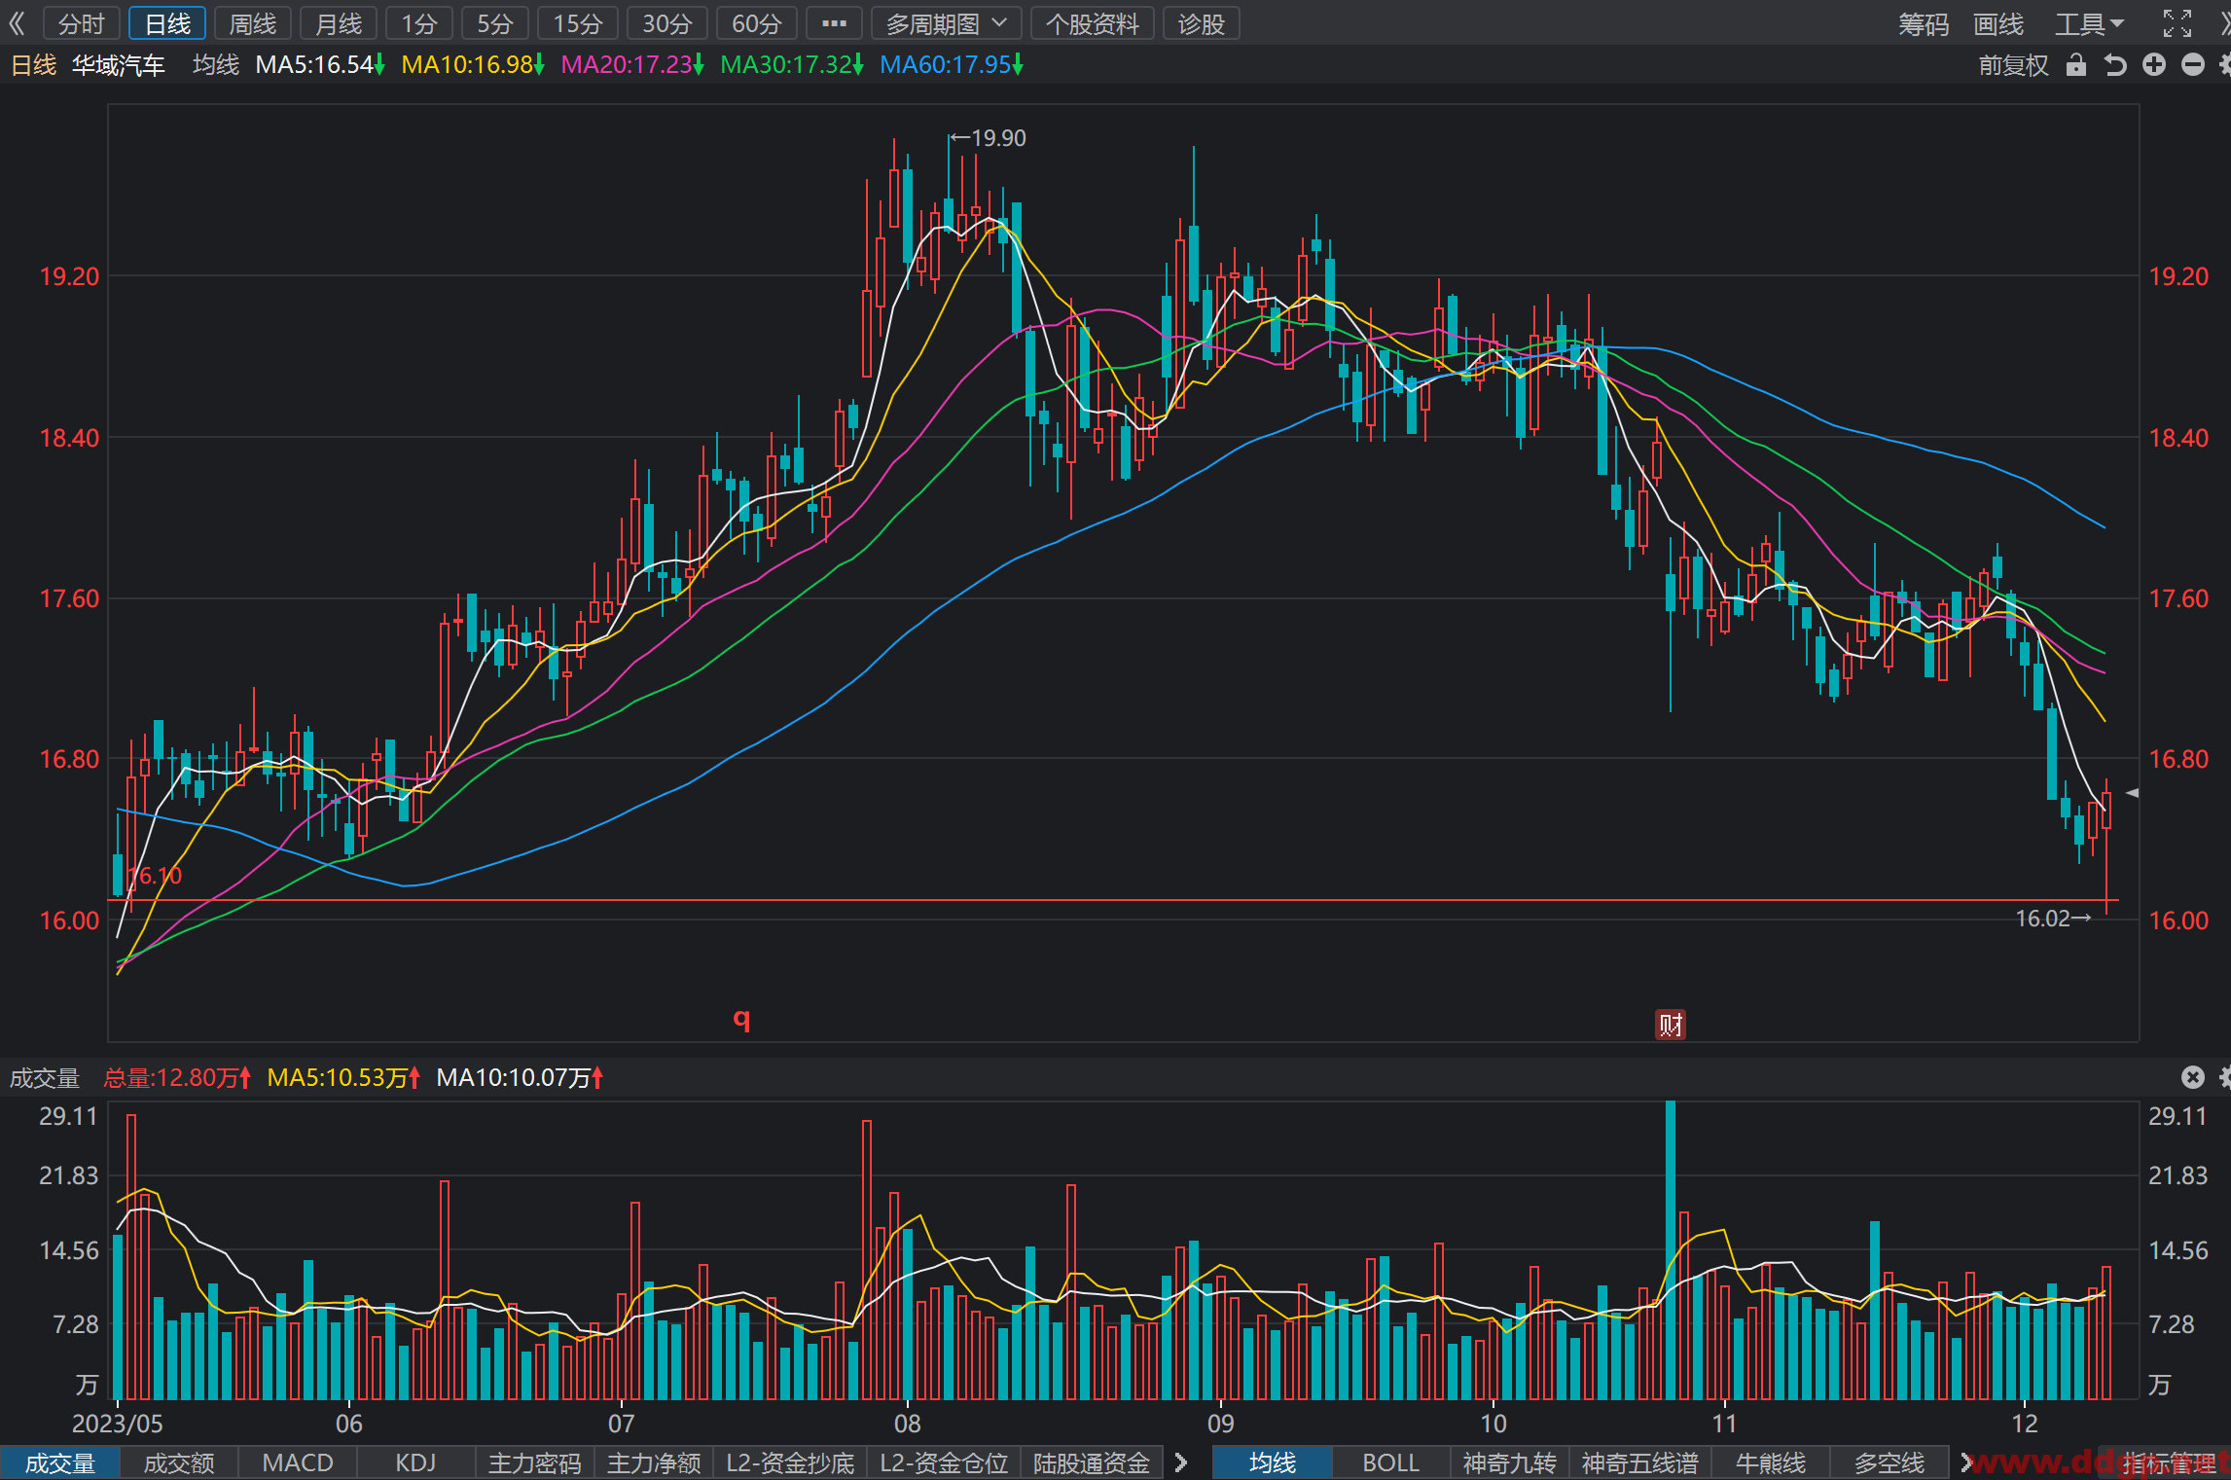Image resolution: width=2231 pixels, height=1480 pixels.
Task: Select the MACD indicator tab
Action: (x=298, y=1463)
